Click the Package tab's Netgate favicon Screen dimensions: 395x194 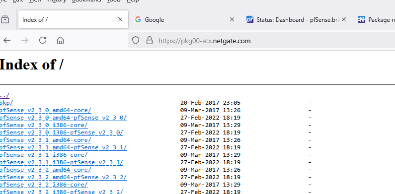click(362, 19)
